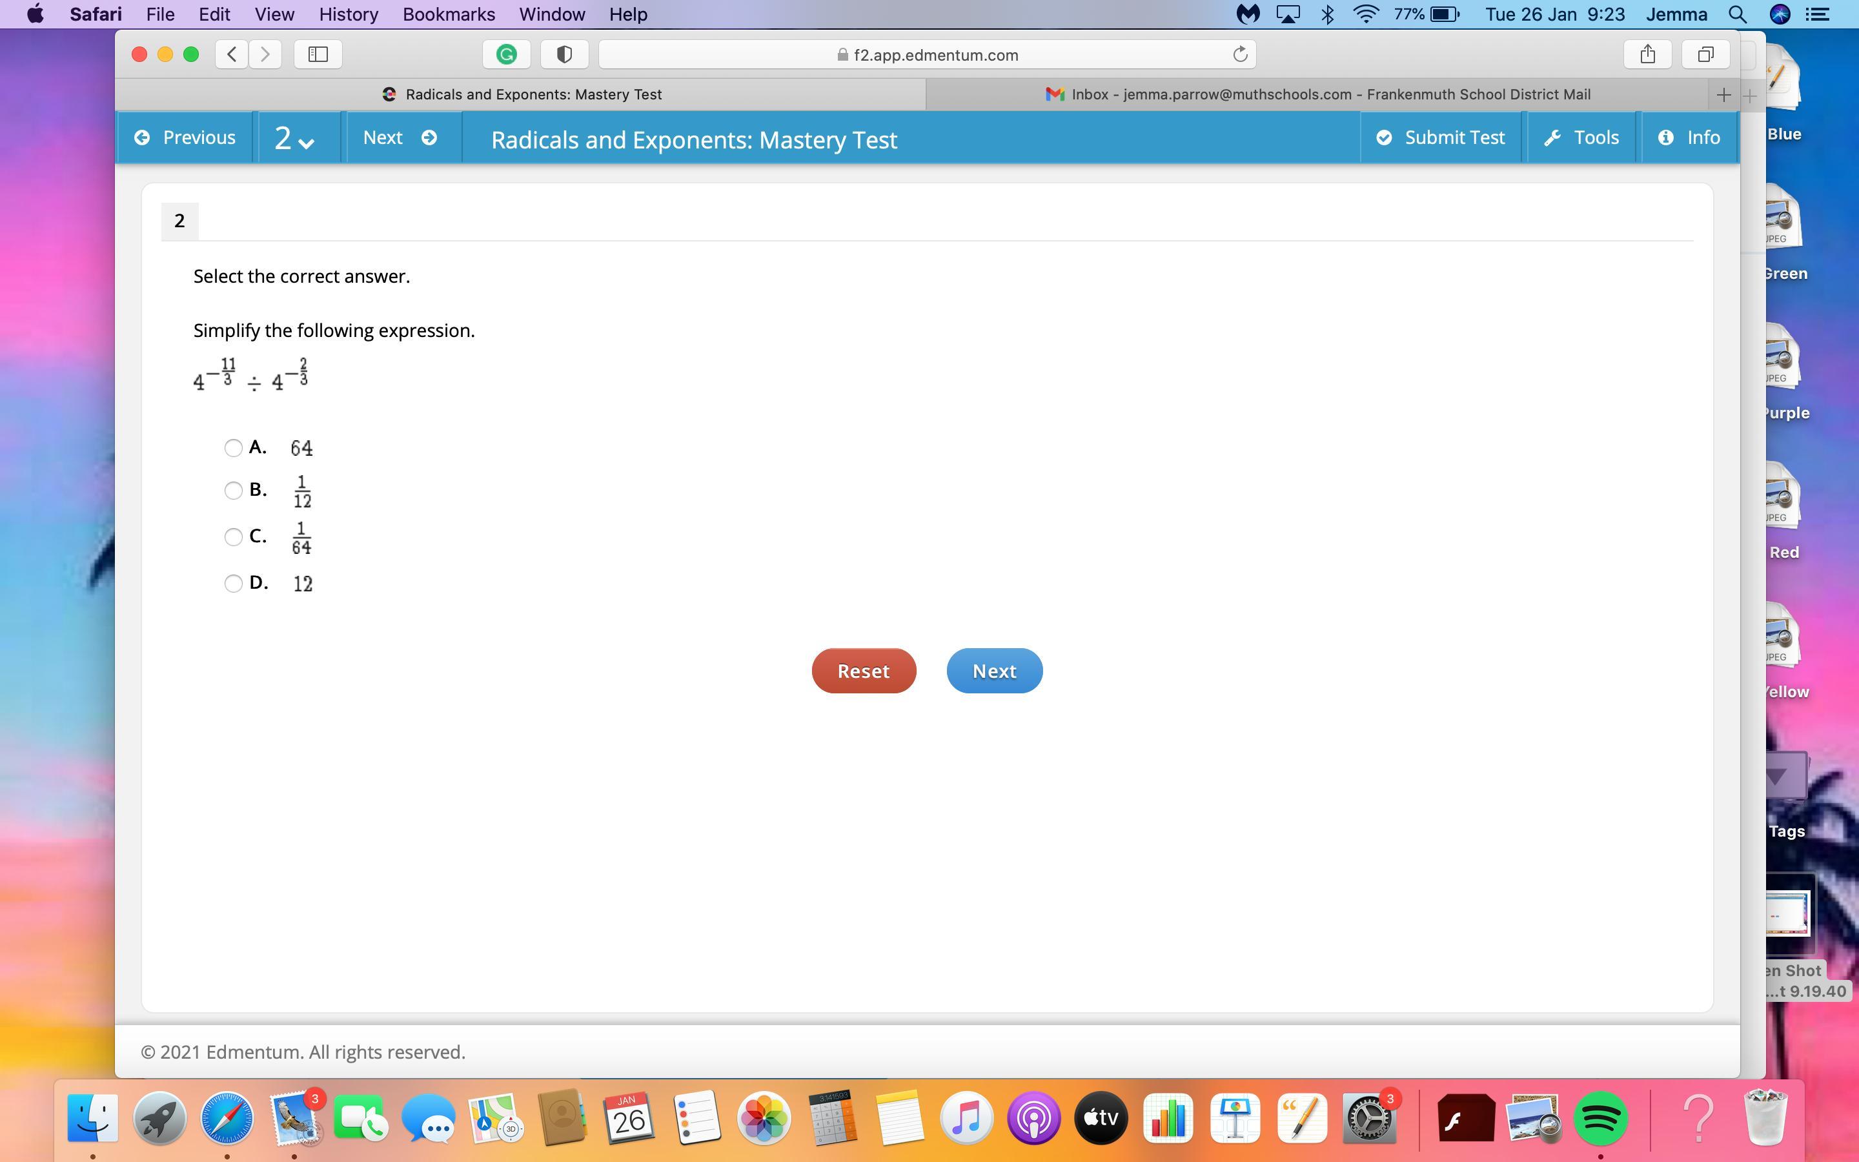Click the privacy shield icon in the toolbar
This screenshot has width=1859, height=1162.
(x=564, y=55)
